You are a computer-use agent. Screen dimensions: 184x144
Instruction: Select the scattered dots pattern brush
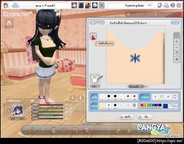click(x=121, y=106)
